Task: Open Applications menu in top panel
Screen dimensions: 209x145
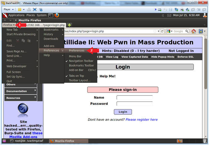Action: click(16, 15)
